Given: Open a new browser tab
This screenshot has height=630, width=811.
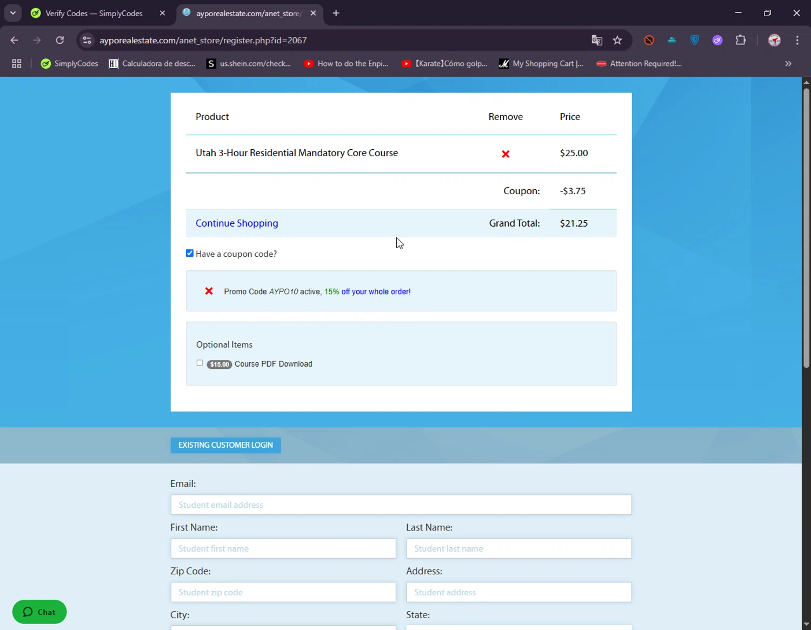Looking at the screenshot, I should [336, 13].
